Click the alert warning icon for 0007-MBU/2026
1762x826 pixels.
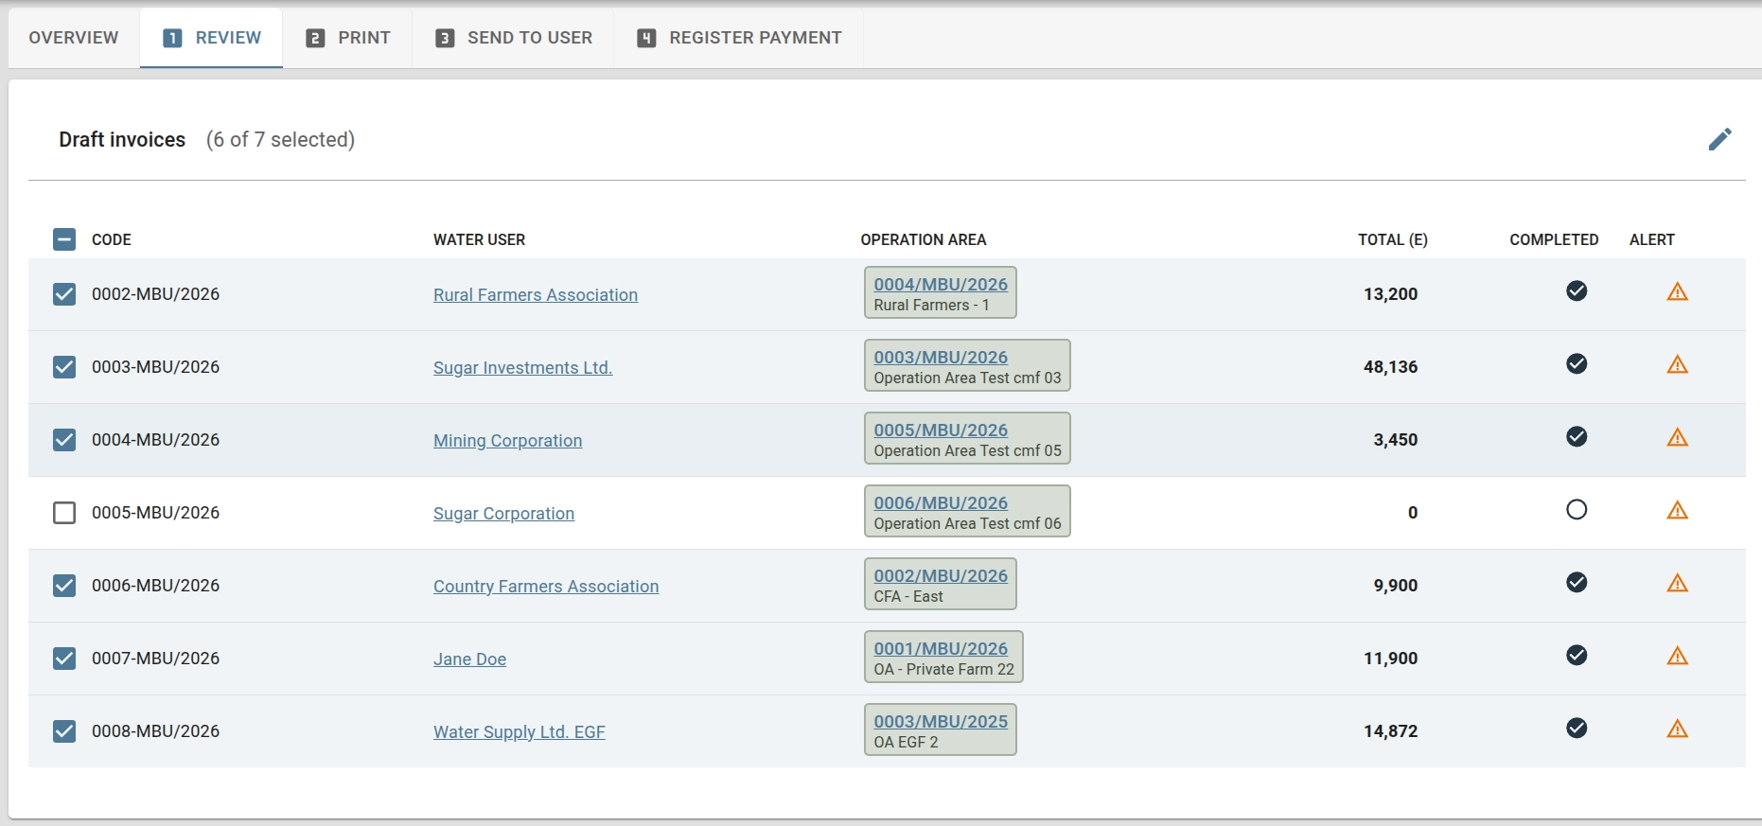click(1678, 656)
